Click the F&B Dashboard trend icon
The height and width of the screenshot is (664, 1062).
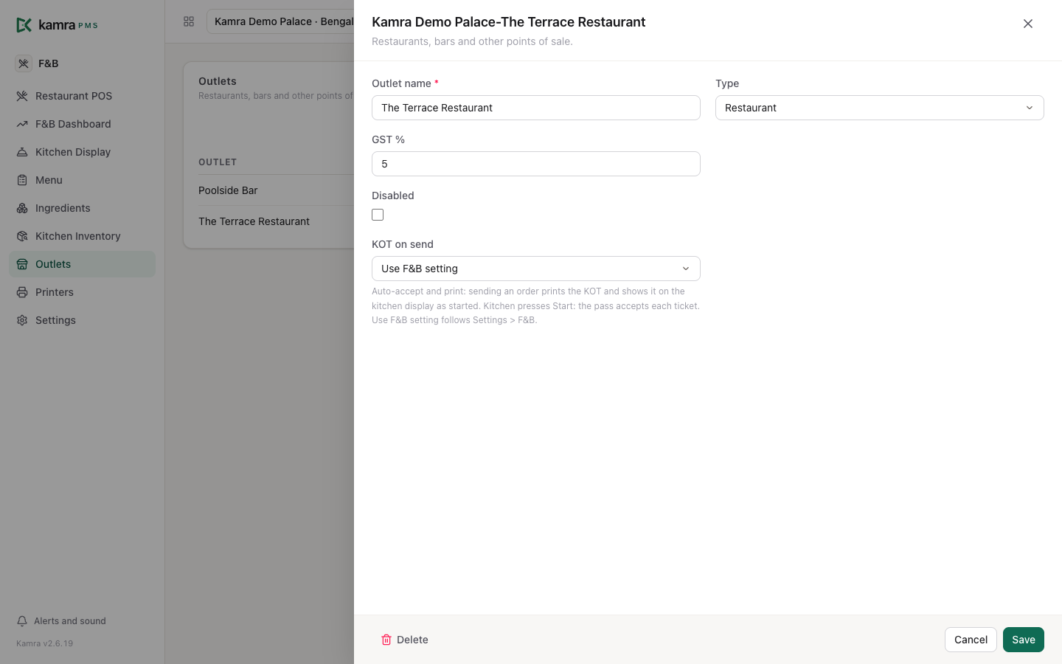coord(22,124)
